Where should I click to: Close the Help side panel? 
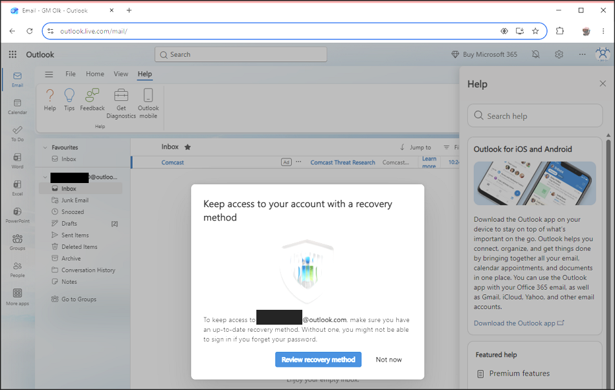(x=603, y=83)
